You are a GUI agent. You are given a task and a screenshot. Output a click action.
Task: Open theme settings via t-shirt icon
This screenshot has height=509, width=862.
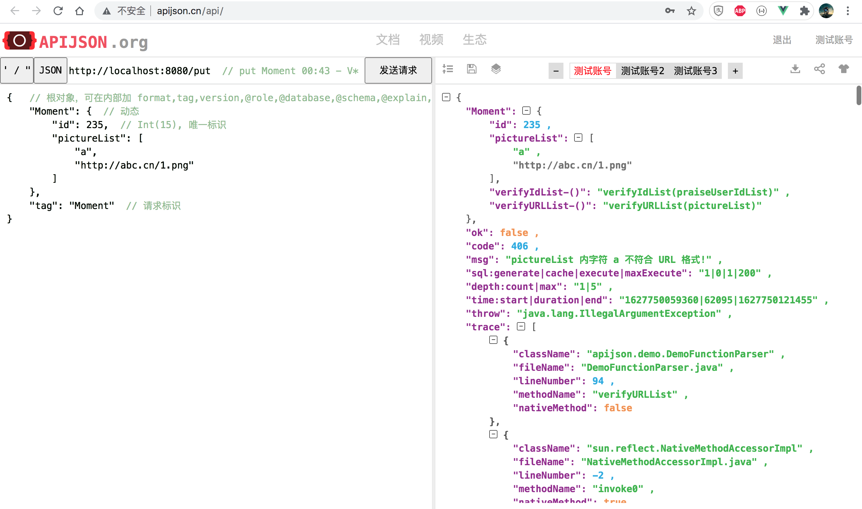click(x=844, y=69)
